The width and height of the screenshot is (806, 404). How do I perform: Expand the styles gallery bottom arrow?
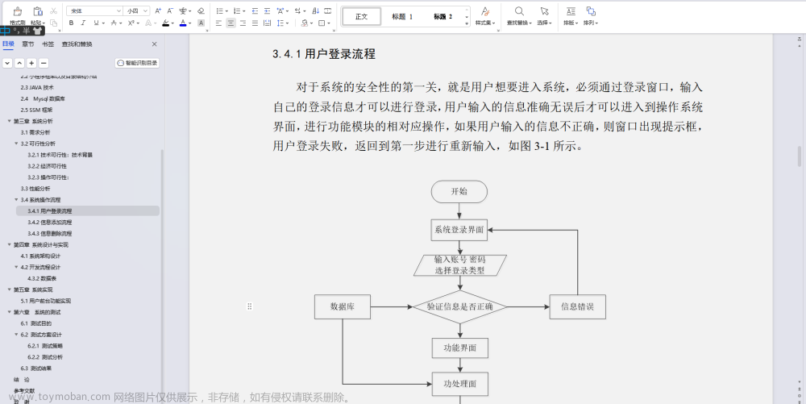click(x=467, y=23)
